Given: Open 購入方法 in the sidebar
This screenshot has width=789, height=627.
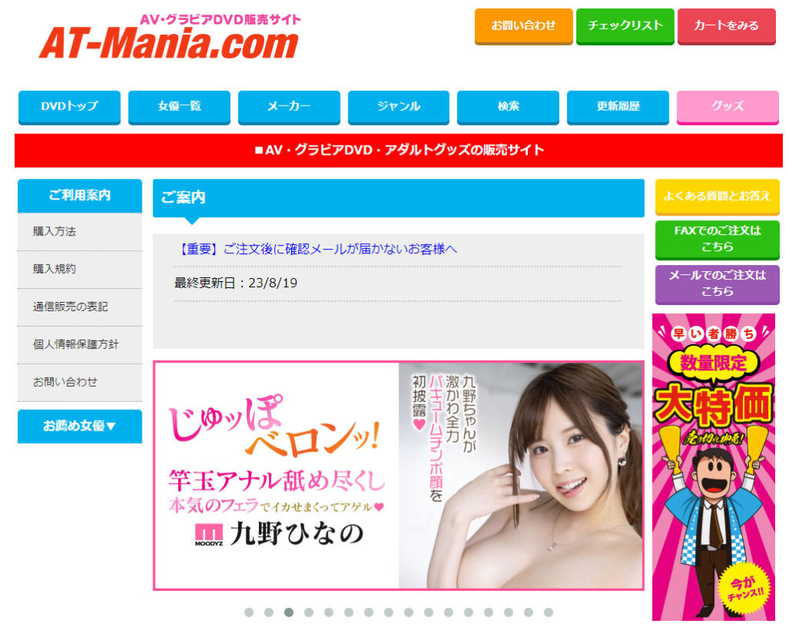Looking at the screenshot, I should (80, 232).
